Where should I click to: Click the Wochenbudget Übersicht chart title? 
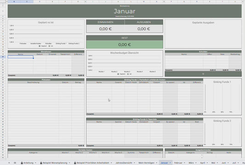coord(125,53)
